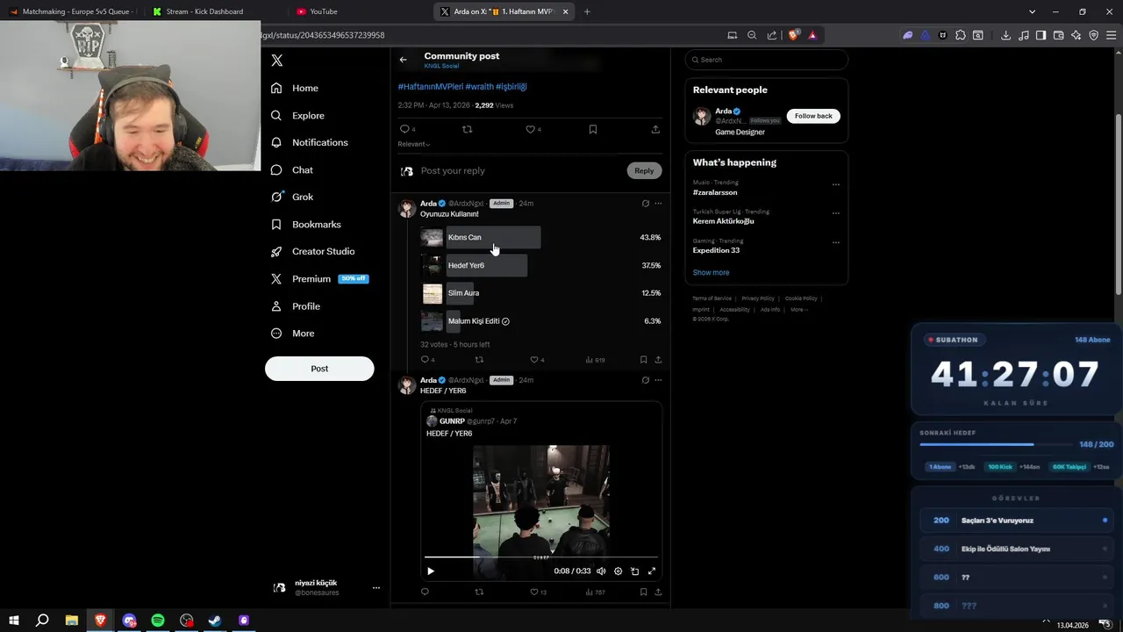The height and width of the screenshot is (632, 1123).
Task: Open Creator Studio in the sidebar
Action: (x=313, y=251)
